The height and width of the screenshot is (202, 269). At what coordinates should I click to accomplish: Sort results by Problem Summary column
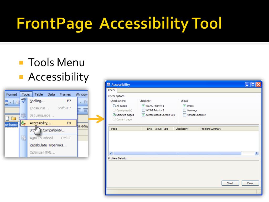click(229, 129)
